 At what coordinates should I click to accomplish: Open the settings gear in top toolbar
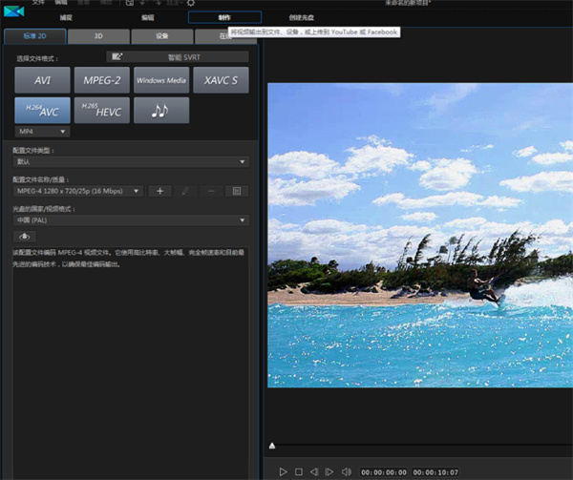tap(190, 4)
